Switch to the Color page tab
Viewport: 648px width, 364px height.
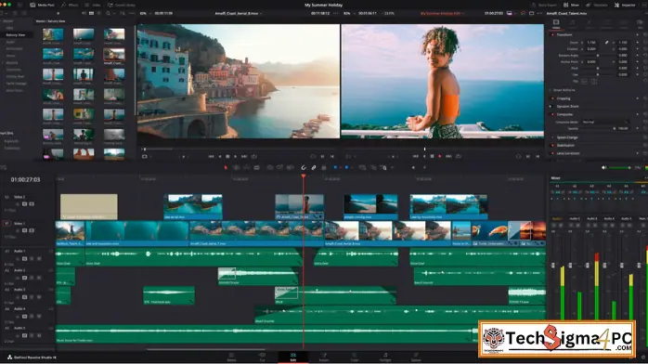355,357
